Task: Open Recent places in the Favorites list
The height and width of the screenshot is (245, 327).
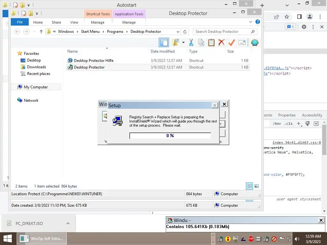Action: pos(39,74)
